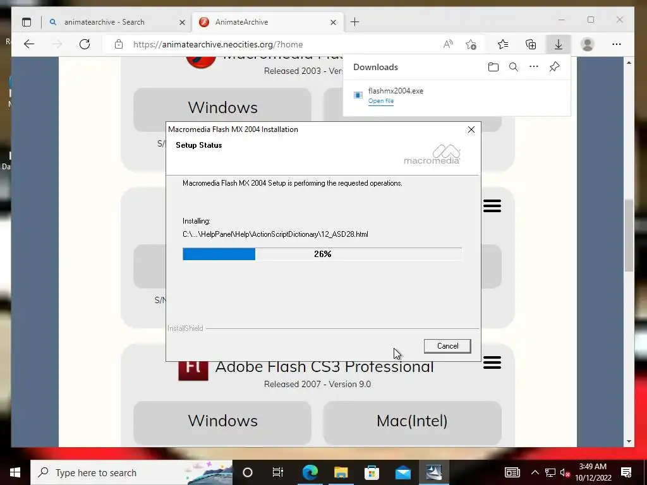This screenshot has height=485, width=647.
Task: Cancel the Flash MX 2004 installation
Action: tap(447, 346)
